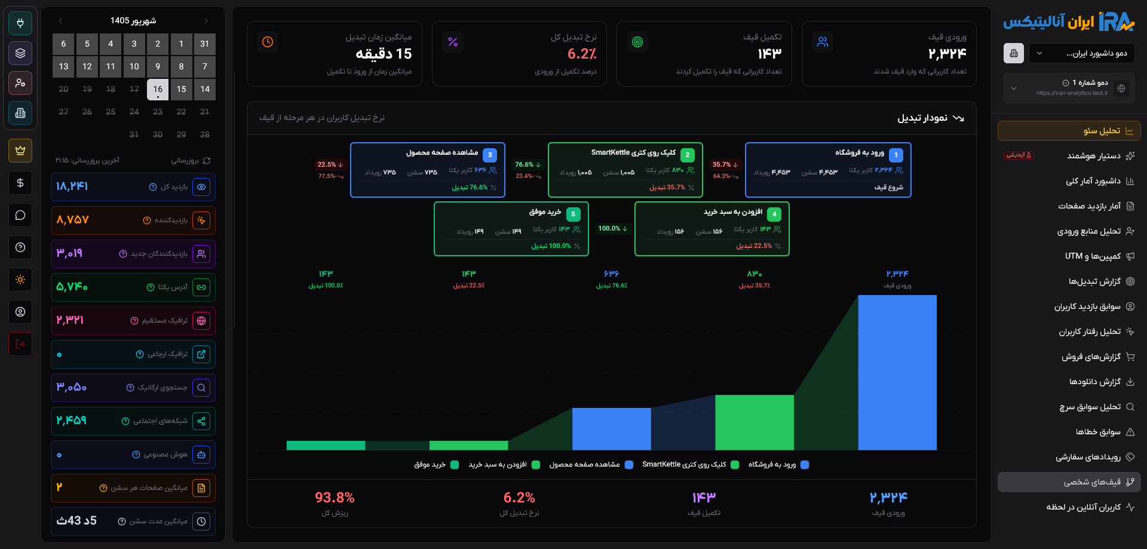Open the user profile circle icon
The width and height of the screenshot is (1147, 549).
tap(20, 312)
